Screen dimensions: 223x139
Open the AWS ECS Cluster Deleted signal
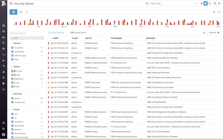[134, 132]
